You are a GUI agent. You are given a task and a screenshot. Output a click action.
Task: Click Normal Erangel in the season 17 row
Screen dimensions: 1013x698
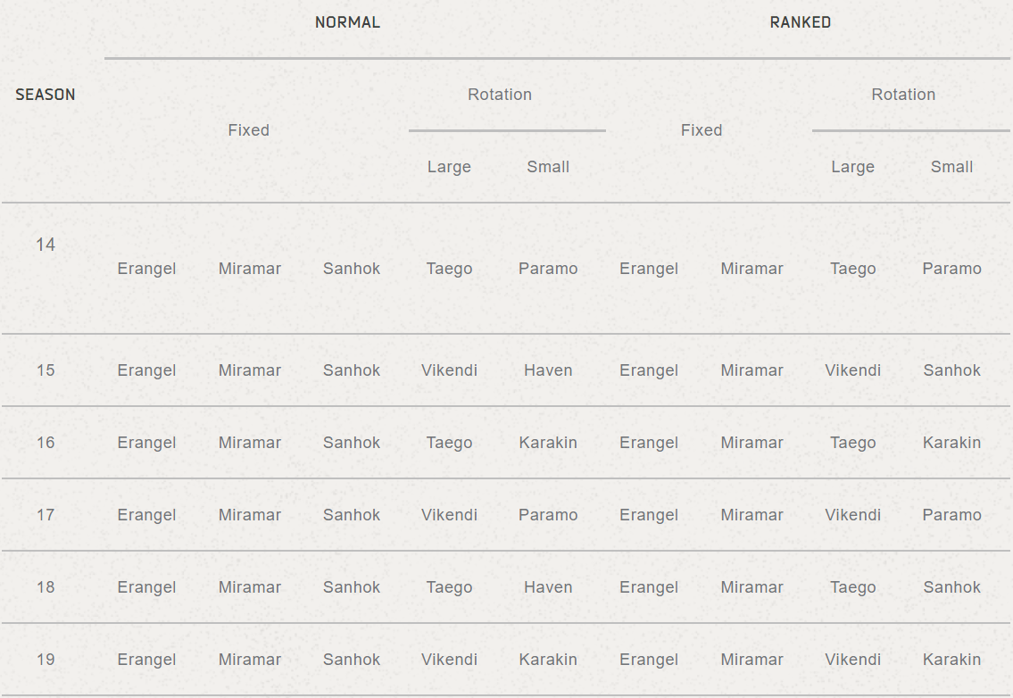[x=146, y=515]
